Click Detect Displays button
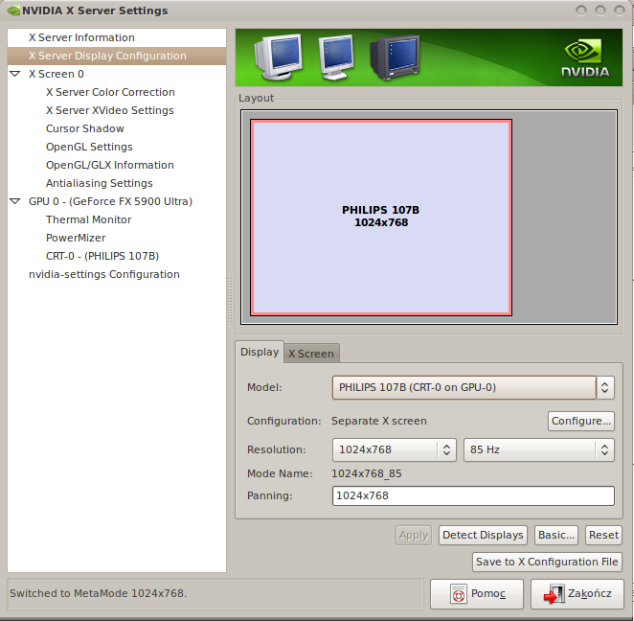 click(483, 536)
